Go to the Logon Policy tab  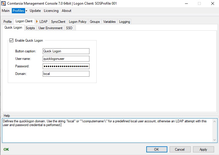point(78,22)
